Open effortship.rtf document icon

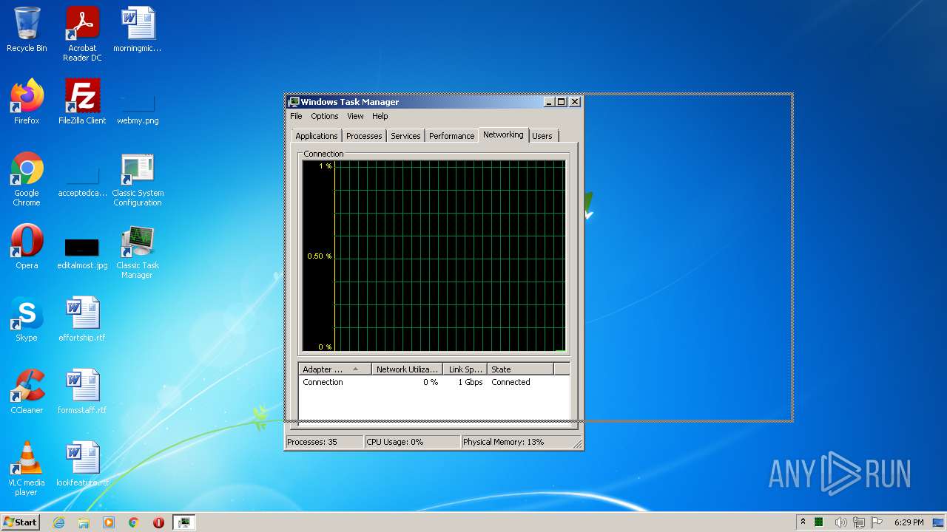point(82,319)
